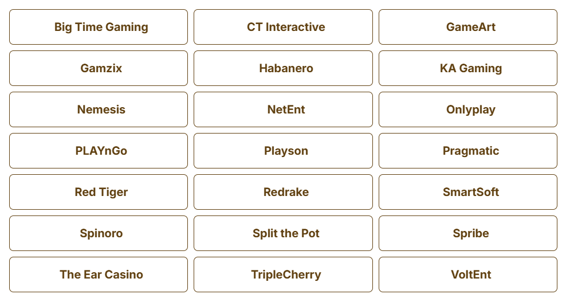
Task: Select the Split the Pot provider
Action: pyautogui.click(x=283, y=233)
